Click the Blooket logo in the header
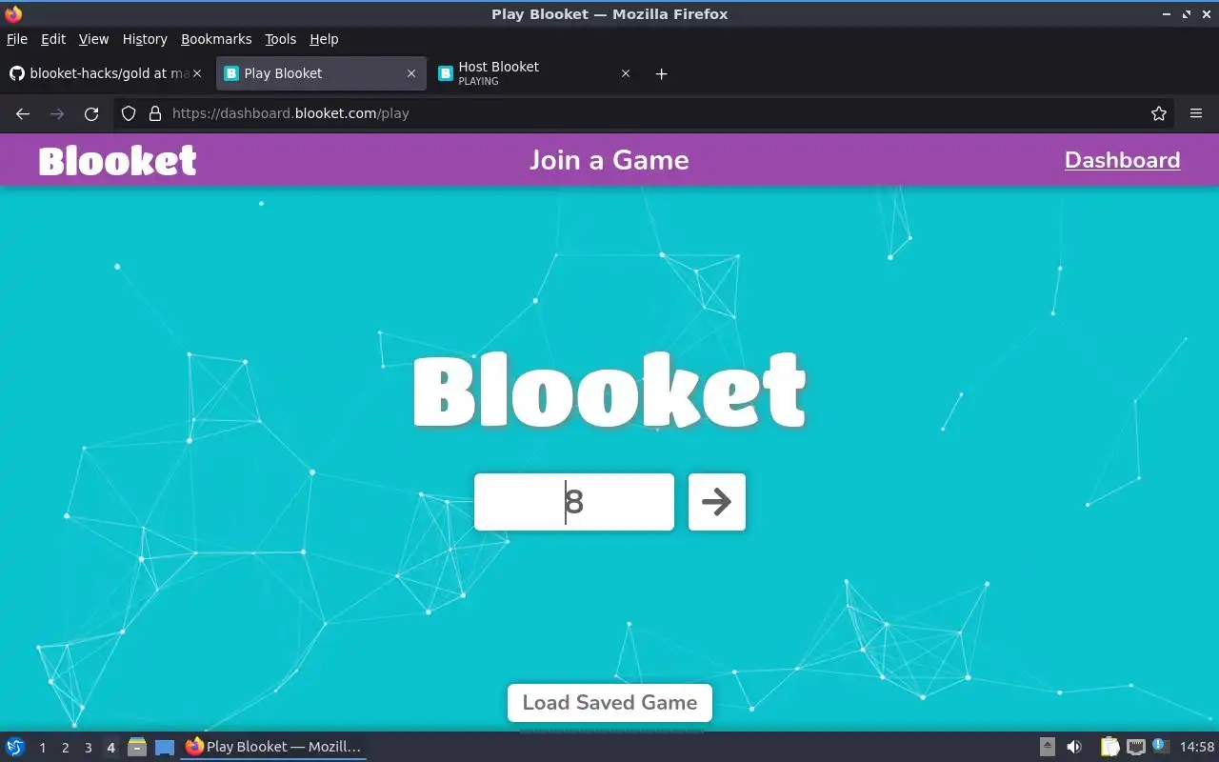The height and width of the screenshot is (762, 1219). point(118,160)
